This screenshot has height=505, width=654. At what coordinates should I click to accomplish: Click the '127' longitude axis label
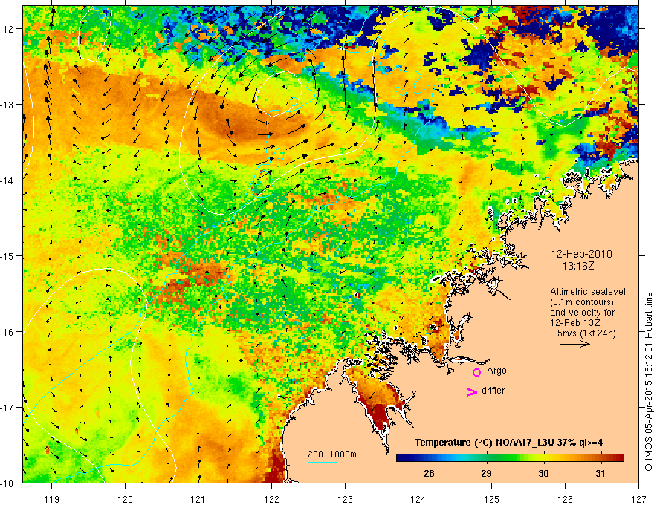638,499
